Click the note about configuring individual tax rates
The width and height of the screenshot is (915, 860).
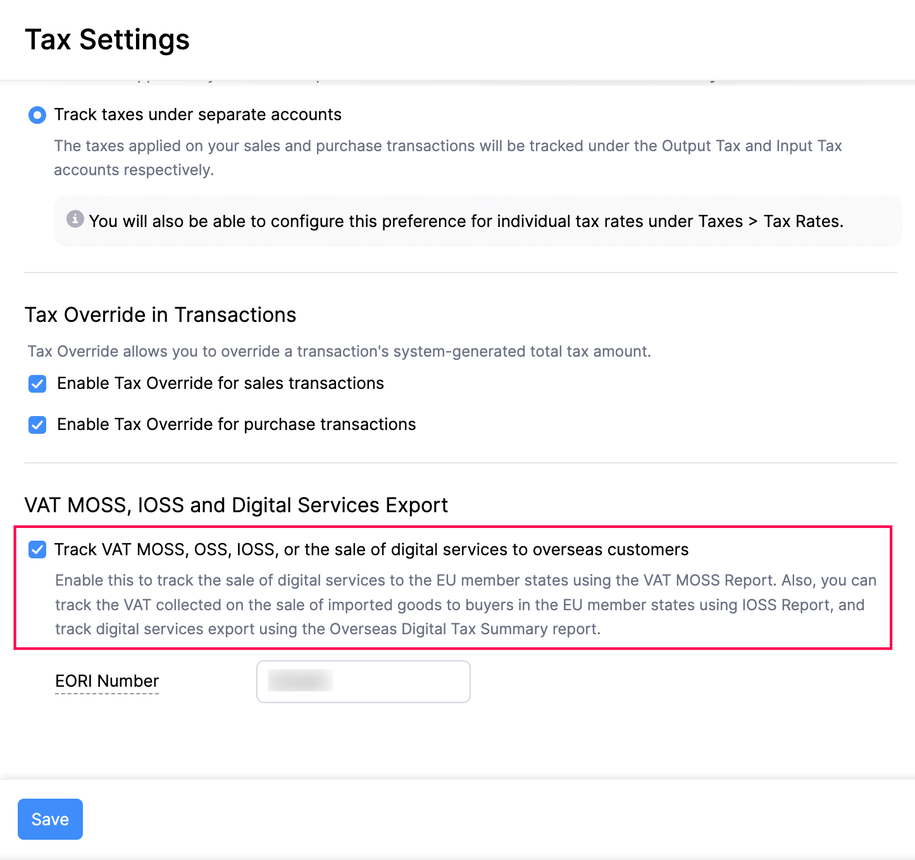pos(466,221)
